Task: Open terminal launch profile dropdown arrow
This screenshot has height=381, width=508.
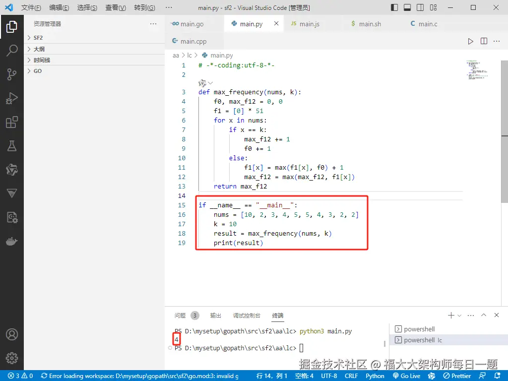Action: (459, 315)
